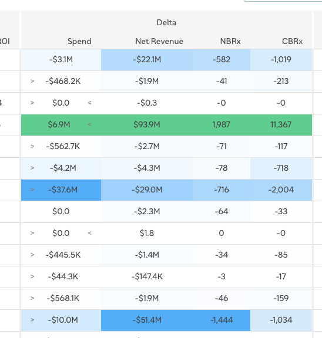This screenshot has width=322, height=338.
Task: Select the -582 NBRx cell
Action: point(222,59)
